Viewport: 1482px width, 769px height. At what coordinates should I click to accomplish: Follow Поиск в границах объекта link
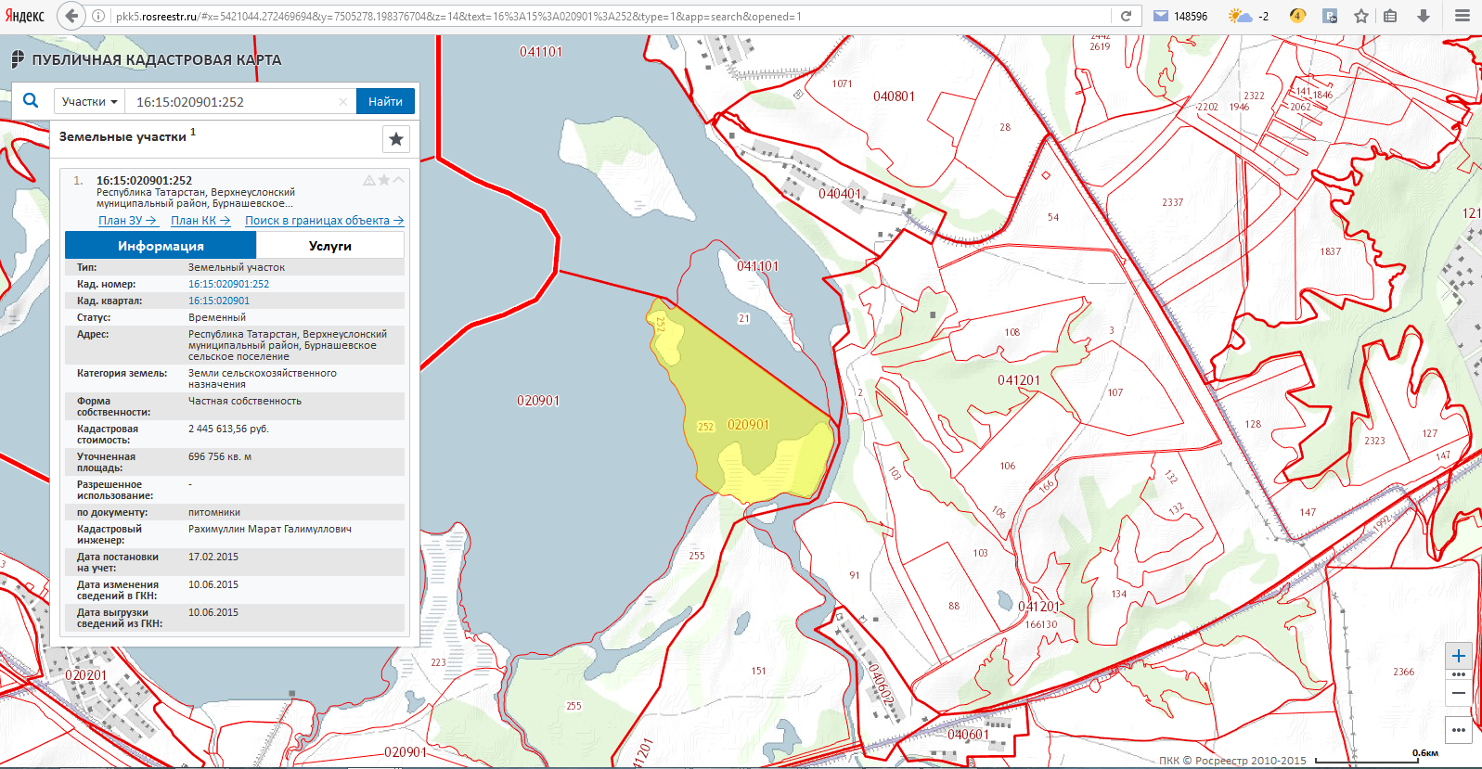pos(324,221)
